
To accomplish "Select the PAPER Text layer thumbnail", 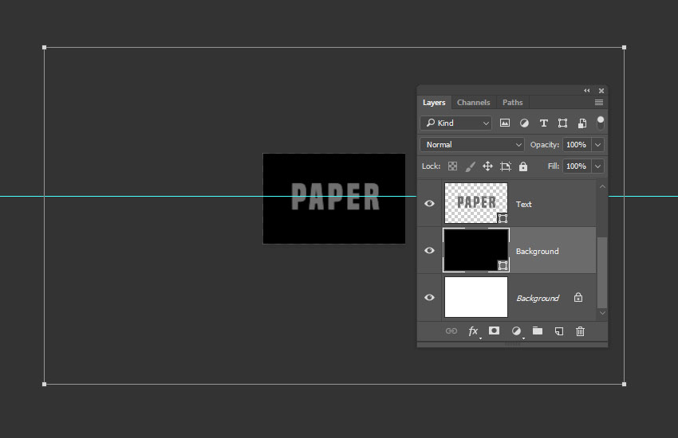I will coord(476,203).
